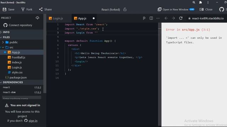Click code line 3 import Login
Image resolution: width=227 pixels, height=127 pixels.
point(81,33)
